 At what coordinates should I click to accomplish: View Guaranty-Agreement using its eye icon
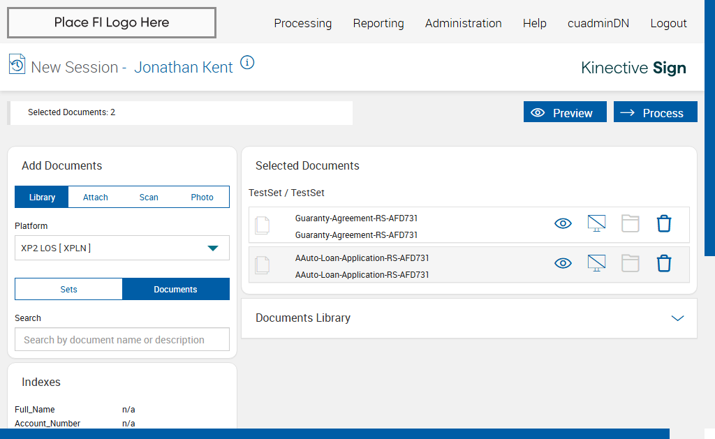coord(563,223)
